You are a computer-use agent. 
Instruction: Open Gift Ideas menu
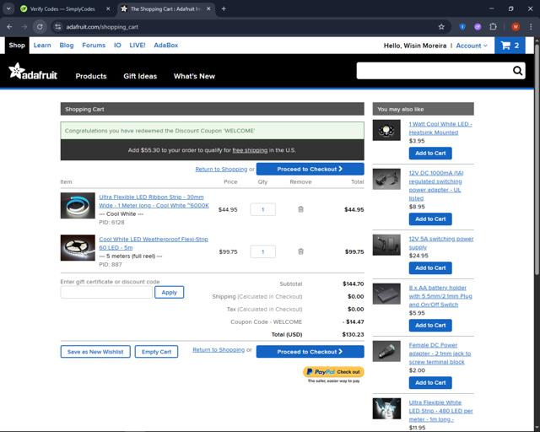click(140, 76)
